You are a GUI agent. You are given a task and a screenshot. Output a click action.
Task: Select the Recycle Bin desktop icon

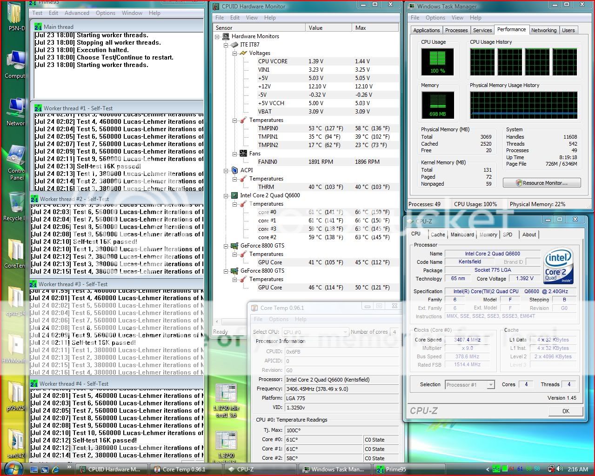16,207
